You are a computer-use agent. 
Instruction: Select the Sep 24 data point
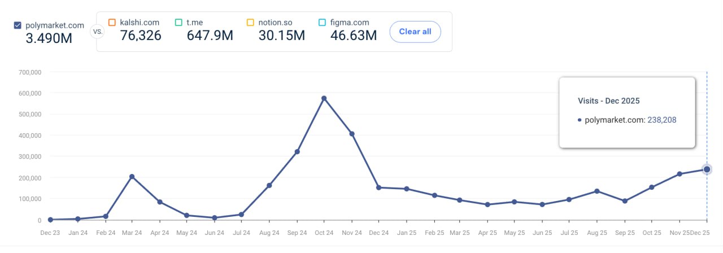tap(297, 152)
